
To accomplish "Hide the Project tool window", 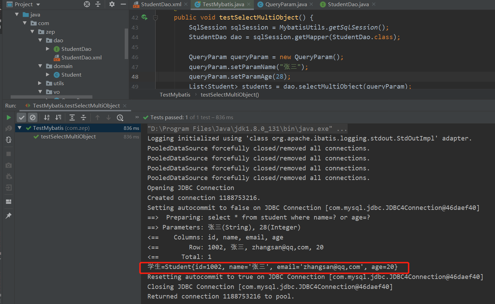I will click(x=123, y=4).
